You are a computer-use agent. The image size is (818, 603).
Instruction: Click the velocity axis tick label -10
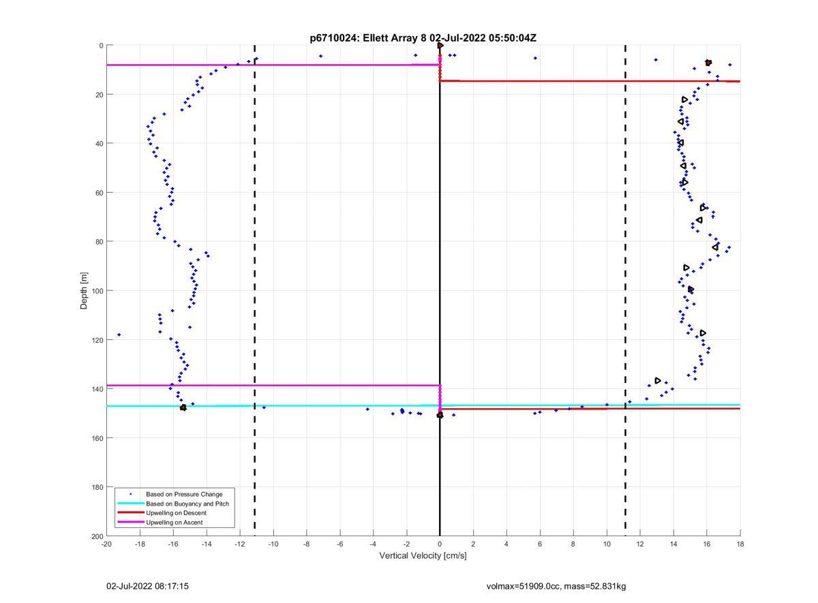(x=273, y=544)
